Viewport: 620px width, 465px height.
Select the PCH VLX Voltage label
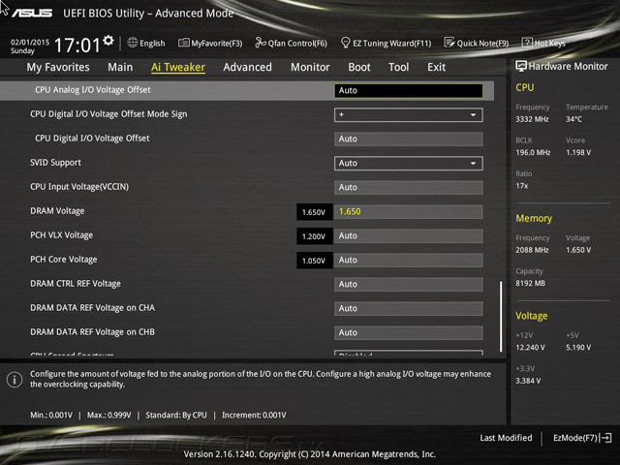click(x=62, y=235)
